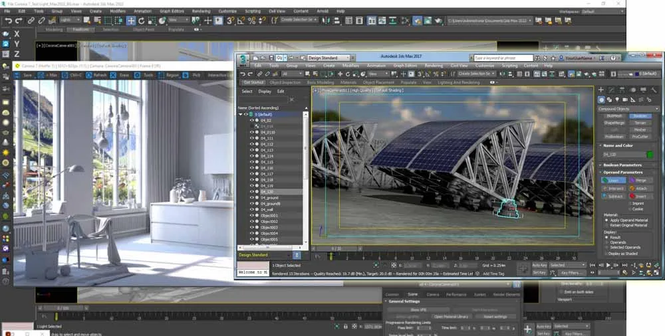This screenshot has width=665, height=336.
Task: Open the Scripting menu in 3ds Max 2017
Action: (x=509, y=66)
